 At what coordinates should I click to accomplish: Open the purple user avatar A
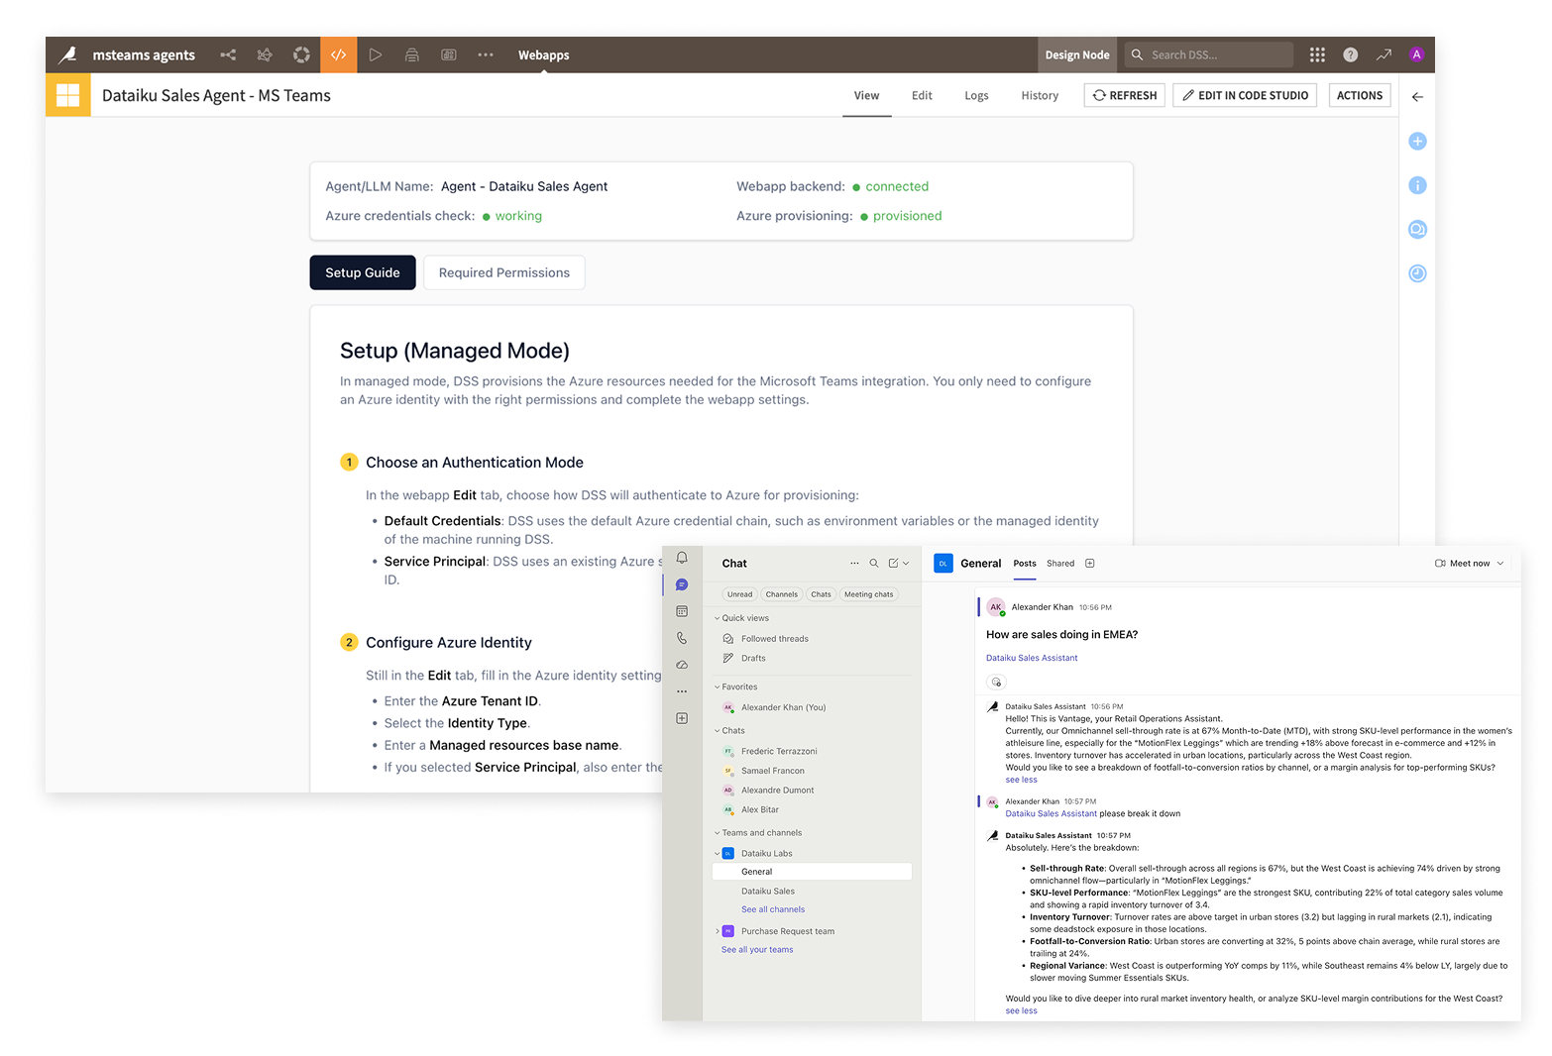click(1416, 54)
